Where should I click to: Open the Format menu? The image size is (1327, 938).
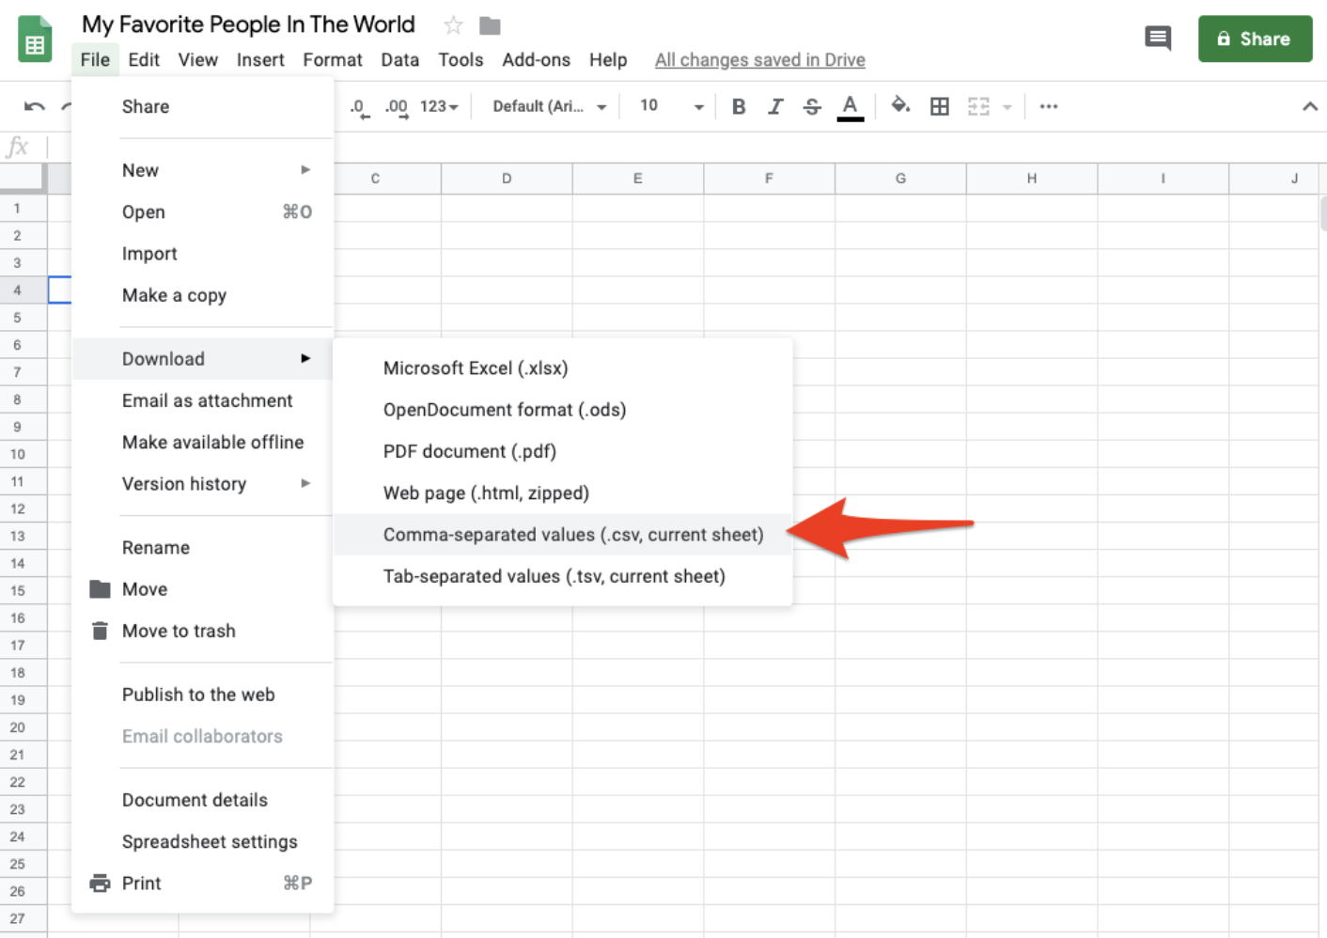pyautogui.click(x=333, y=59)
